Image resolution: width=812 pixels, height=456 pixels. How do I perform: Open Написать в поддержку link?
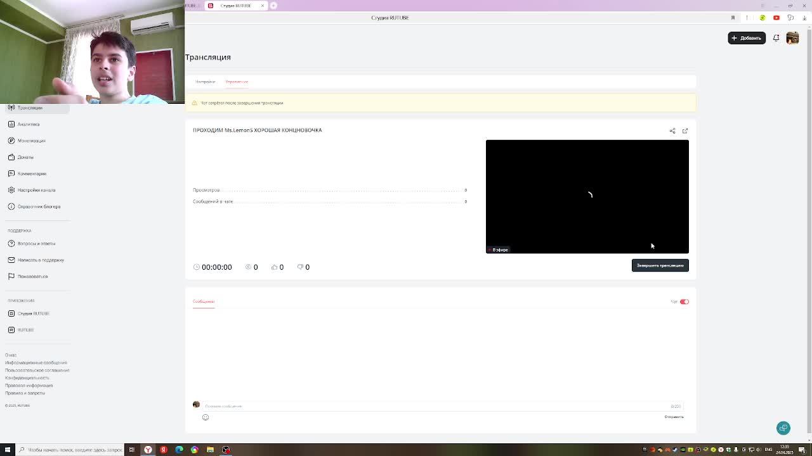pos(41,260)
